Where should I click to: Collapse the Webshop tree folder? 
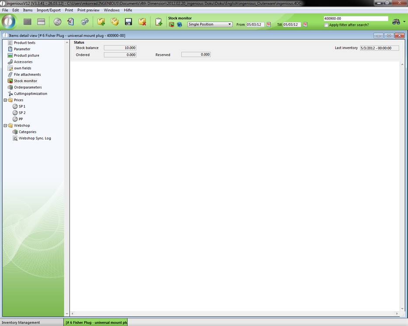click(5, 125)
